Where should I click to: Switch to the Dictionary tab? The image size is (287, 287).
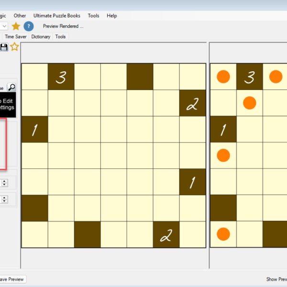[x=41, y=36]
